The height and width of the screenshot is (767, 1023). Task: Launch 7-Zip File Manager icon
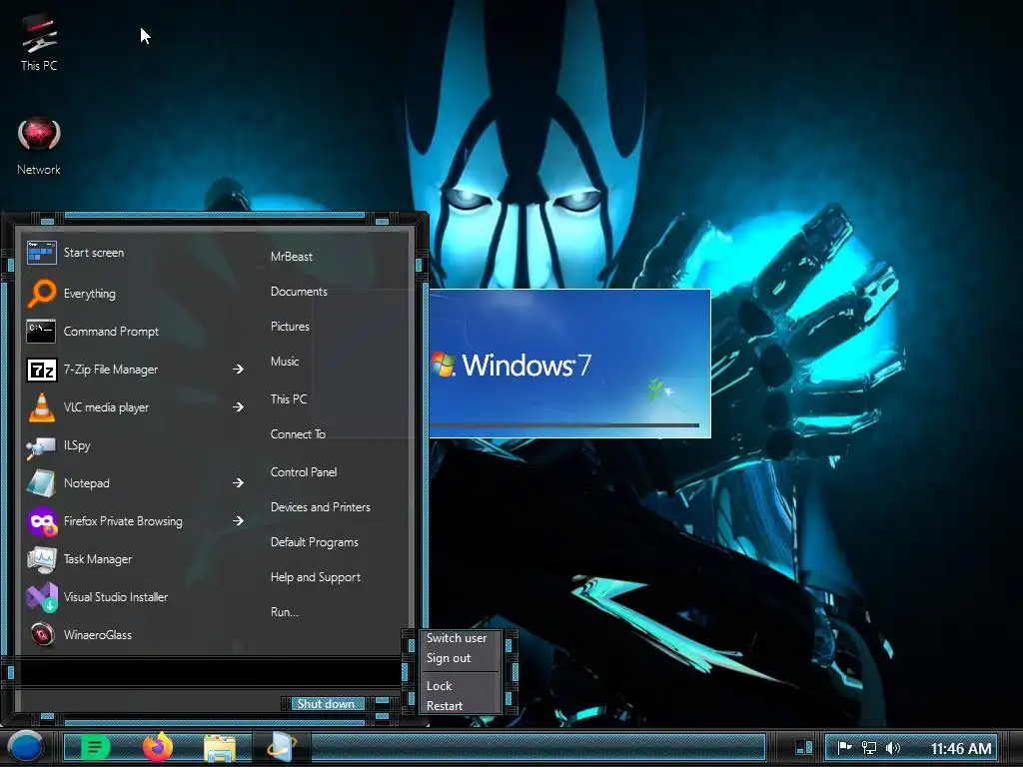42,370
